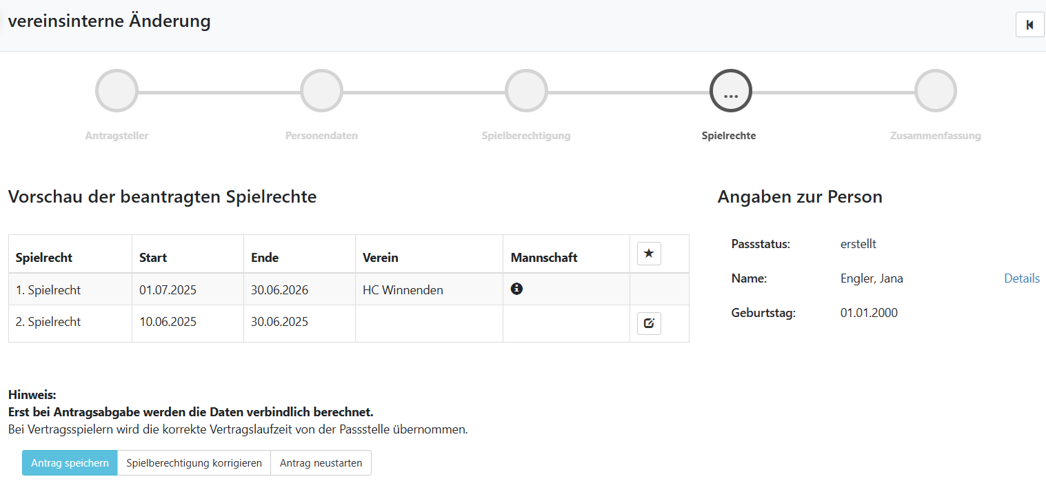
Task: Click the HC Winnenden club cell
Action: (403, 290)
